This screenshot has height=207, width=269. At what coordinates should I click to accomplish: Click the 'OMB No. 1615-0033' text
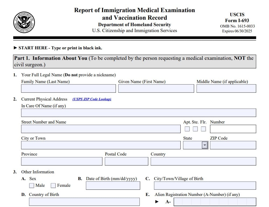(x=237, y=26)
